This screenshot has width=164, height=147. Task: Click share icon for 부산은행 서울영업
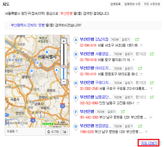152,54
